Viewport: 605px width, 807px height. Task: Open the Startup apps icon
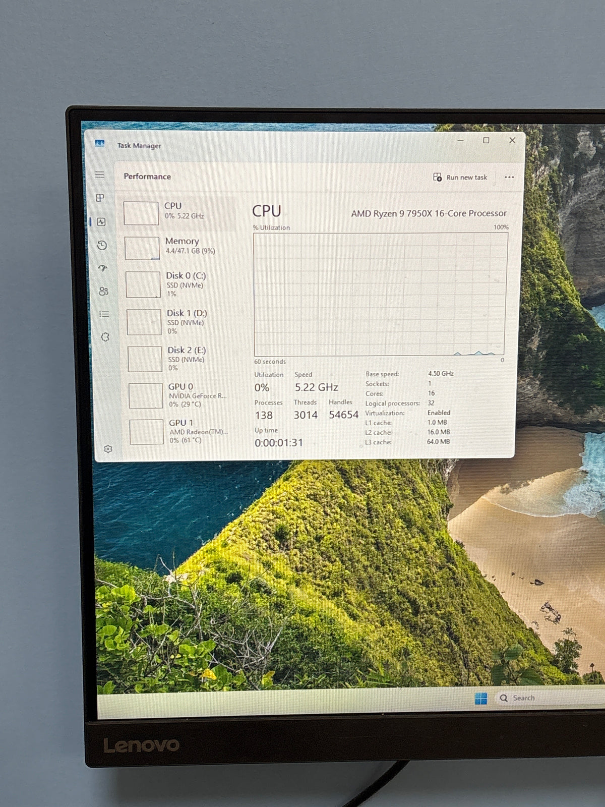tap(103, 268)
